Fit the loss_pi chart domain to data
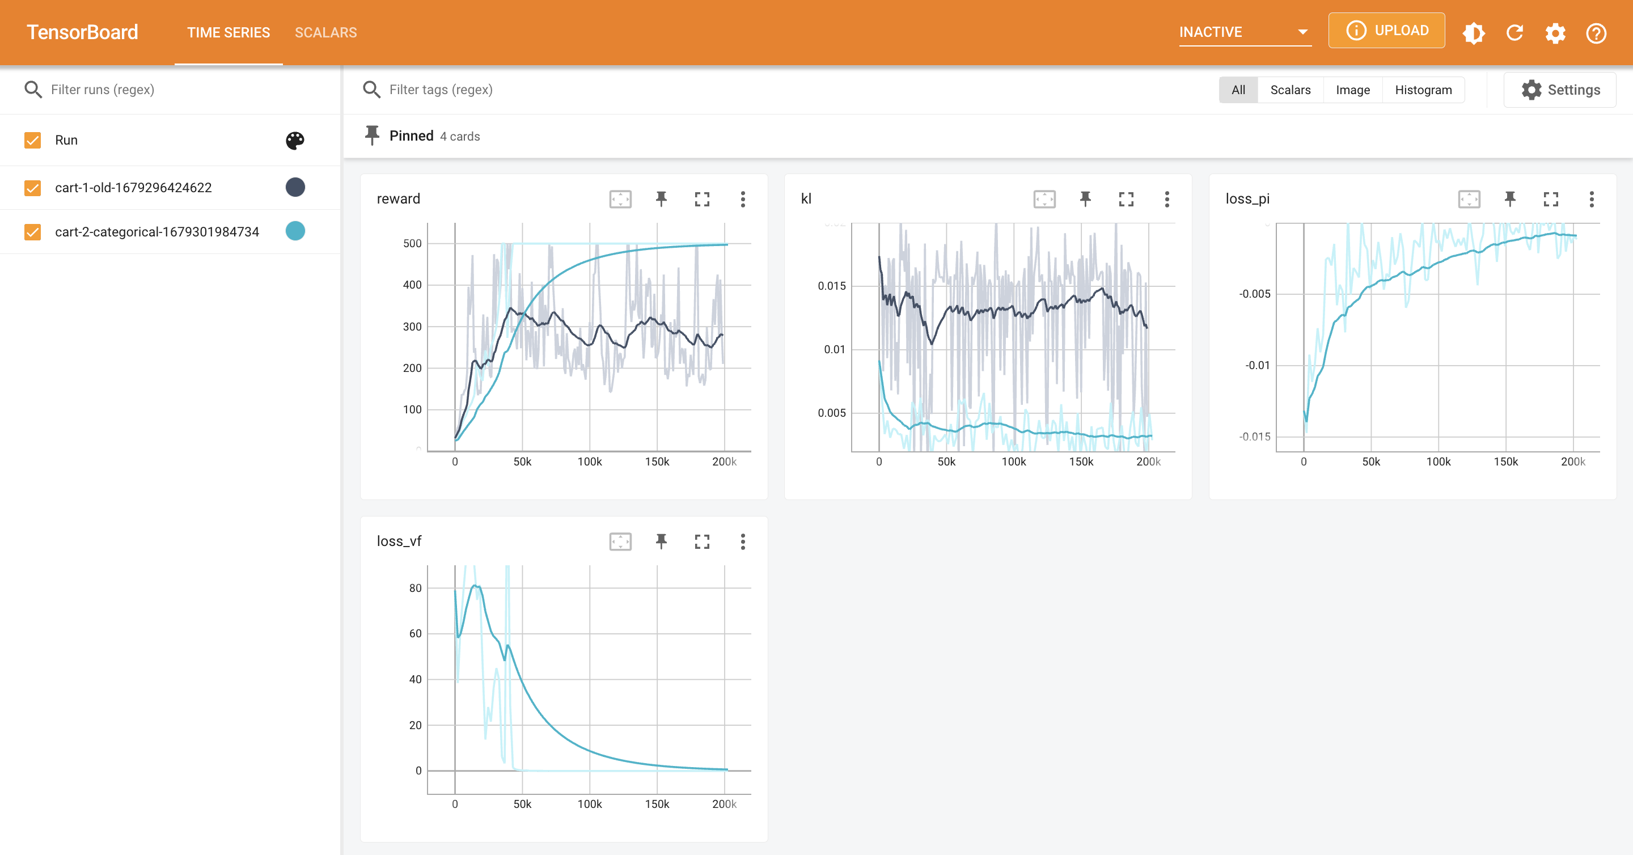 click(x=1469, y=199)
